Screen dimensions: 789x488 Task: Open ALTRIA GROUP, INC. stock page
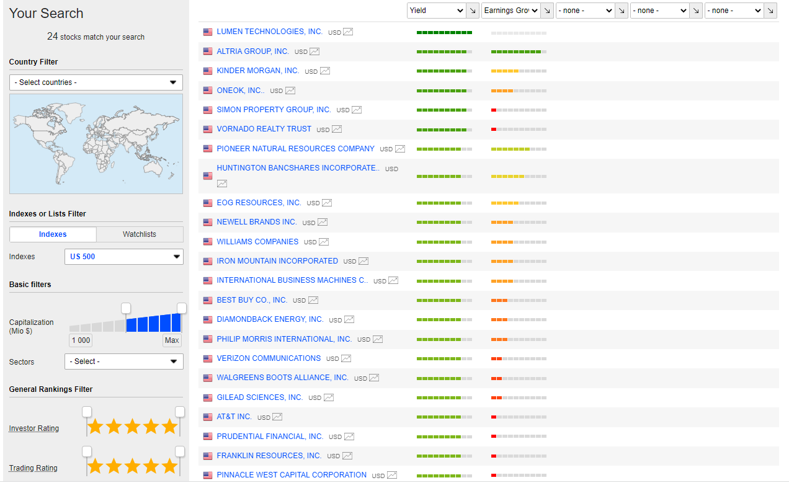click(253, 51)
